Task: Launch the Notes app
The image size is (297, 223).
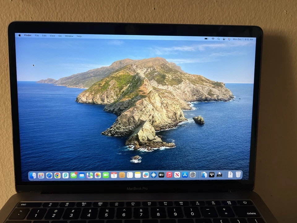Action: coord(137,175)
